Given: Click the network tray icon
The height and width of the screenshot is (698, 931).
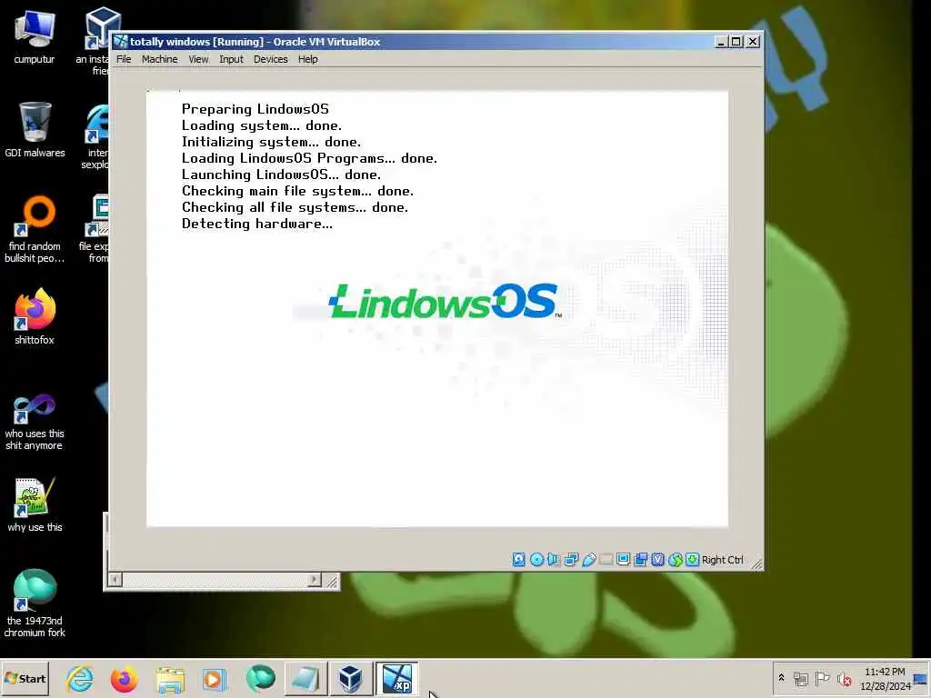Looking at the screenshot, I should click(x=800, y=678).
